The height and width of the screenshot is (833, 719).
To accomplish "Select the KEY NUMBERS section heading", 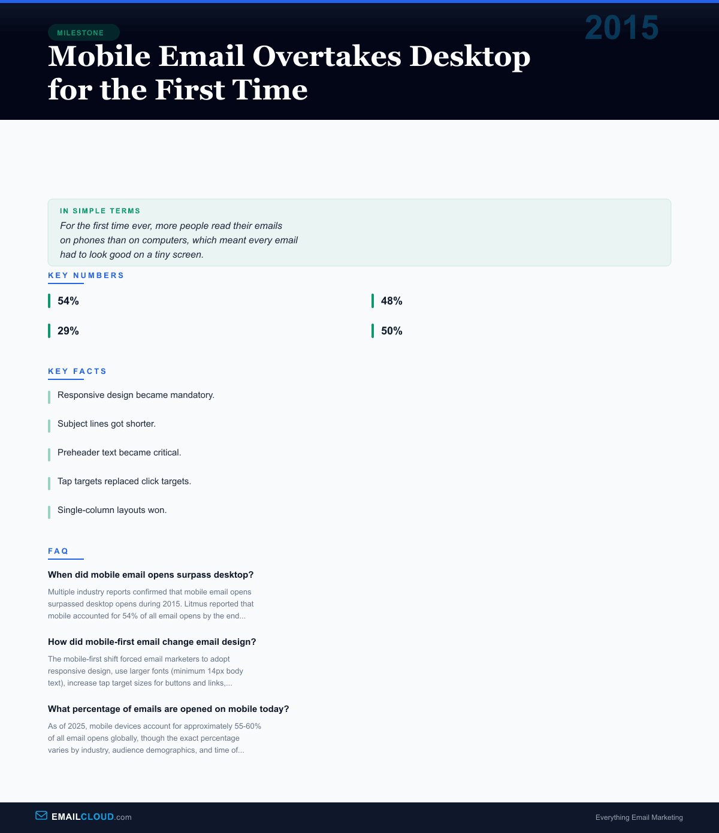I will pos(86,276).
